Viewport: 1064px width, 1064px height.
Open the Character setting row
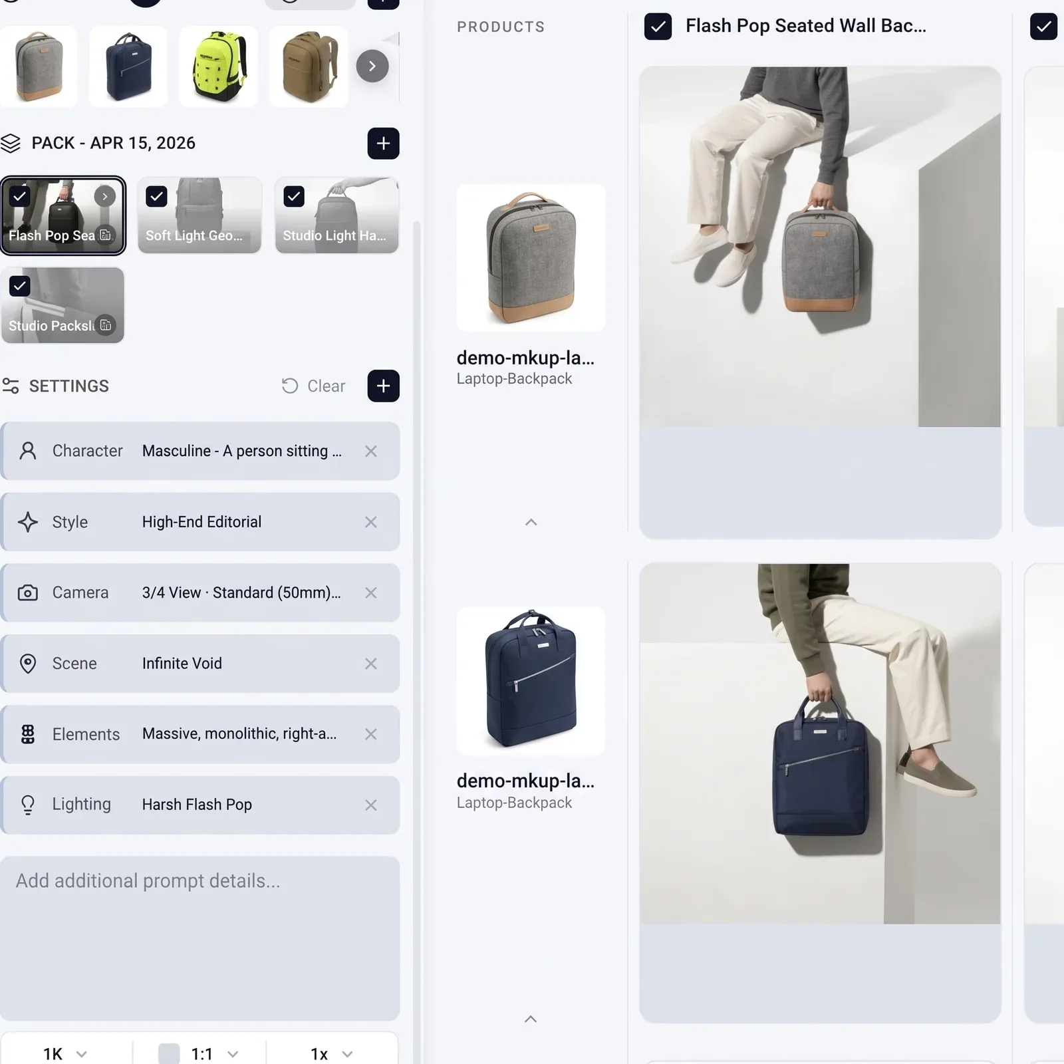pos(200,451)
